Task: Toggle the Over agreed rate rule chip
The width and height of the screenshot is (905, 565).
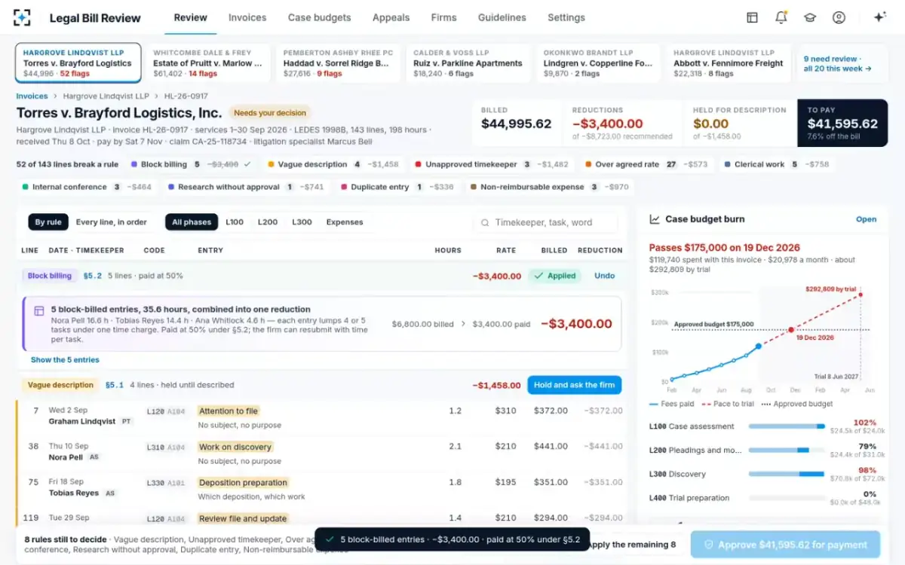Action: (648, 164)
